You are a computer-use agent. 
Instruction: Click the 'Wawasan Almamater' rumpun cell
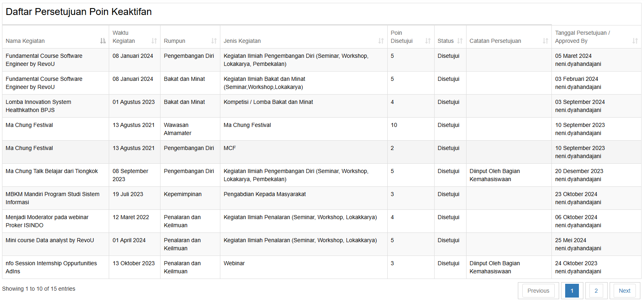[x=190, y=129]
